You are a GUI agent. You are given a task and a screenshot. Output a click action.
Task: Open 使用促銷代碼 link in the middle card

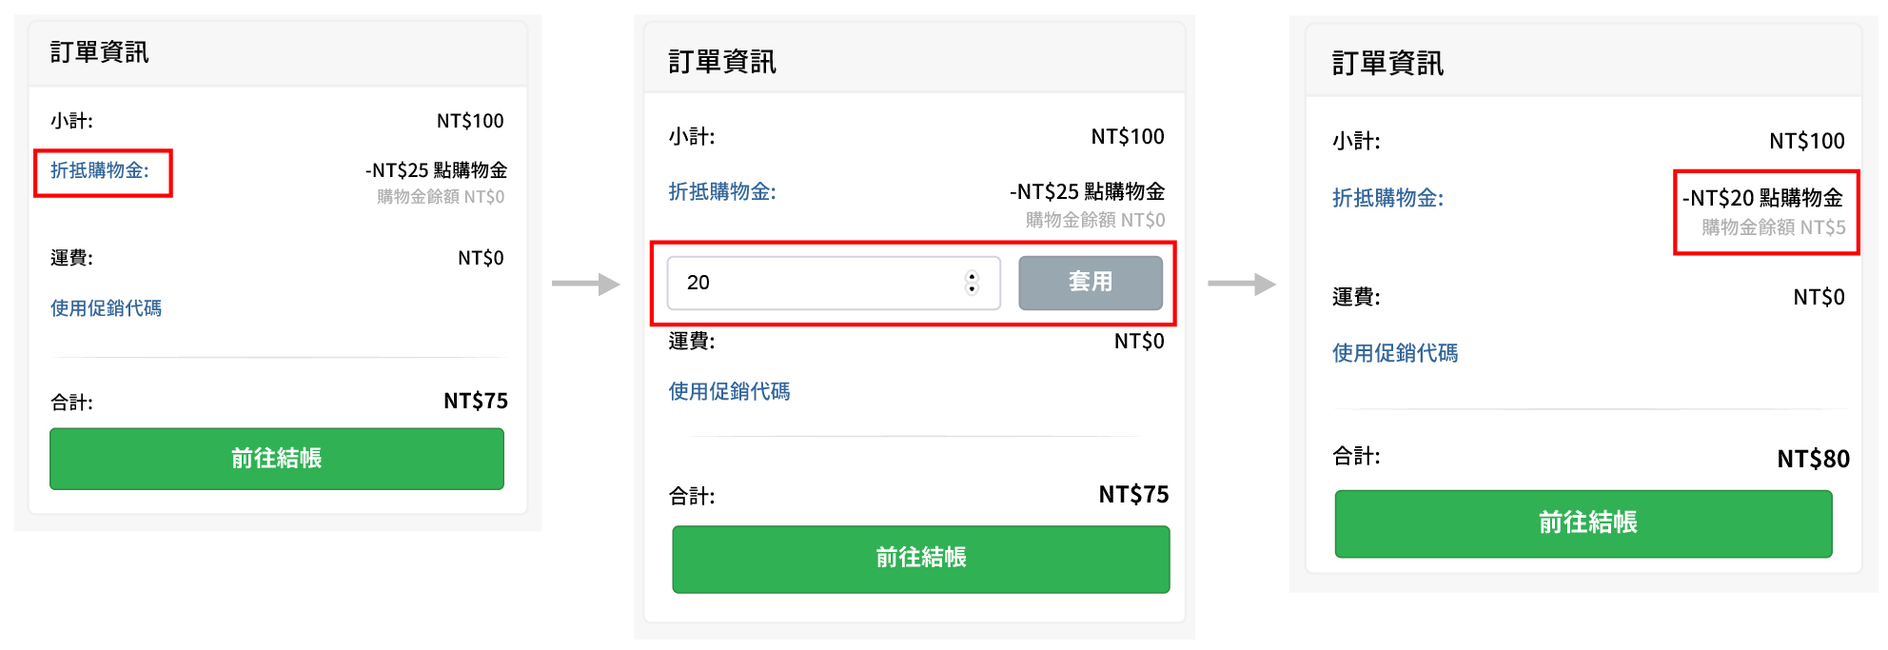coord(729,391)
